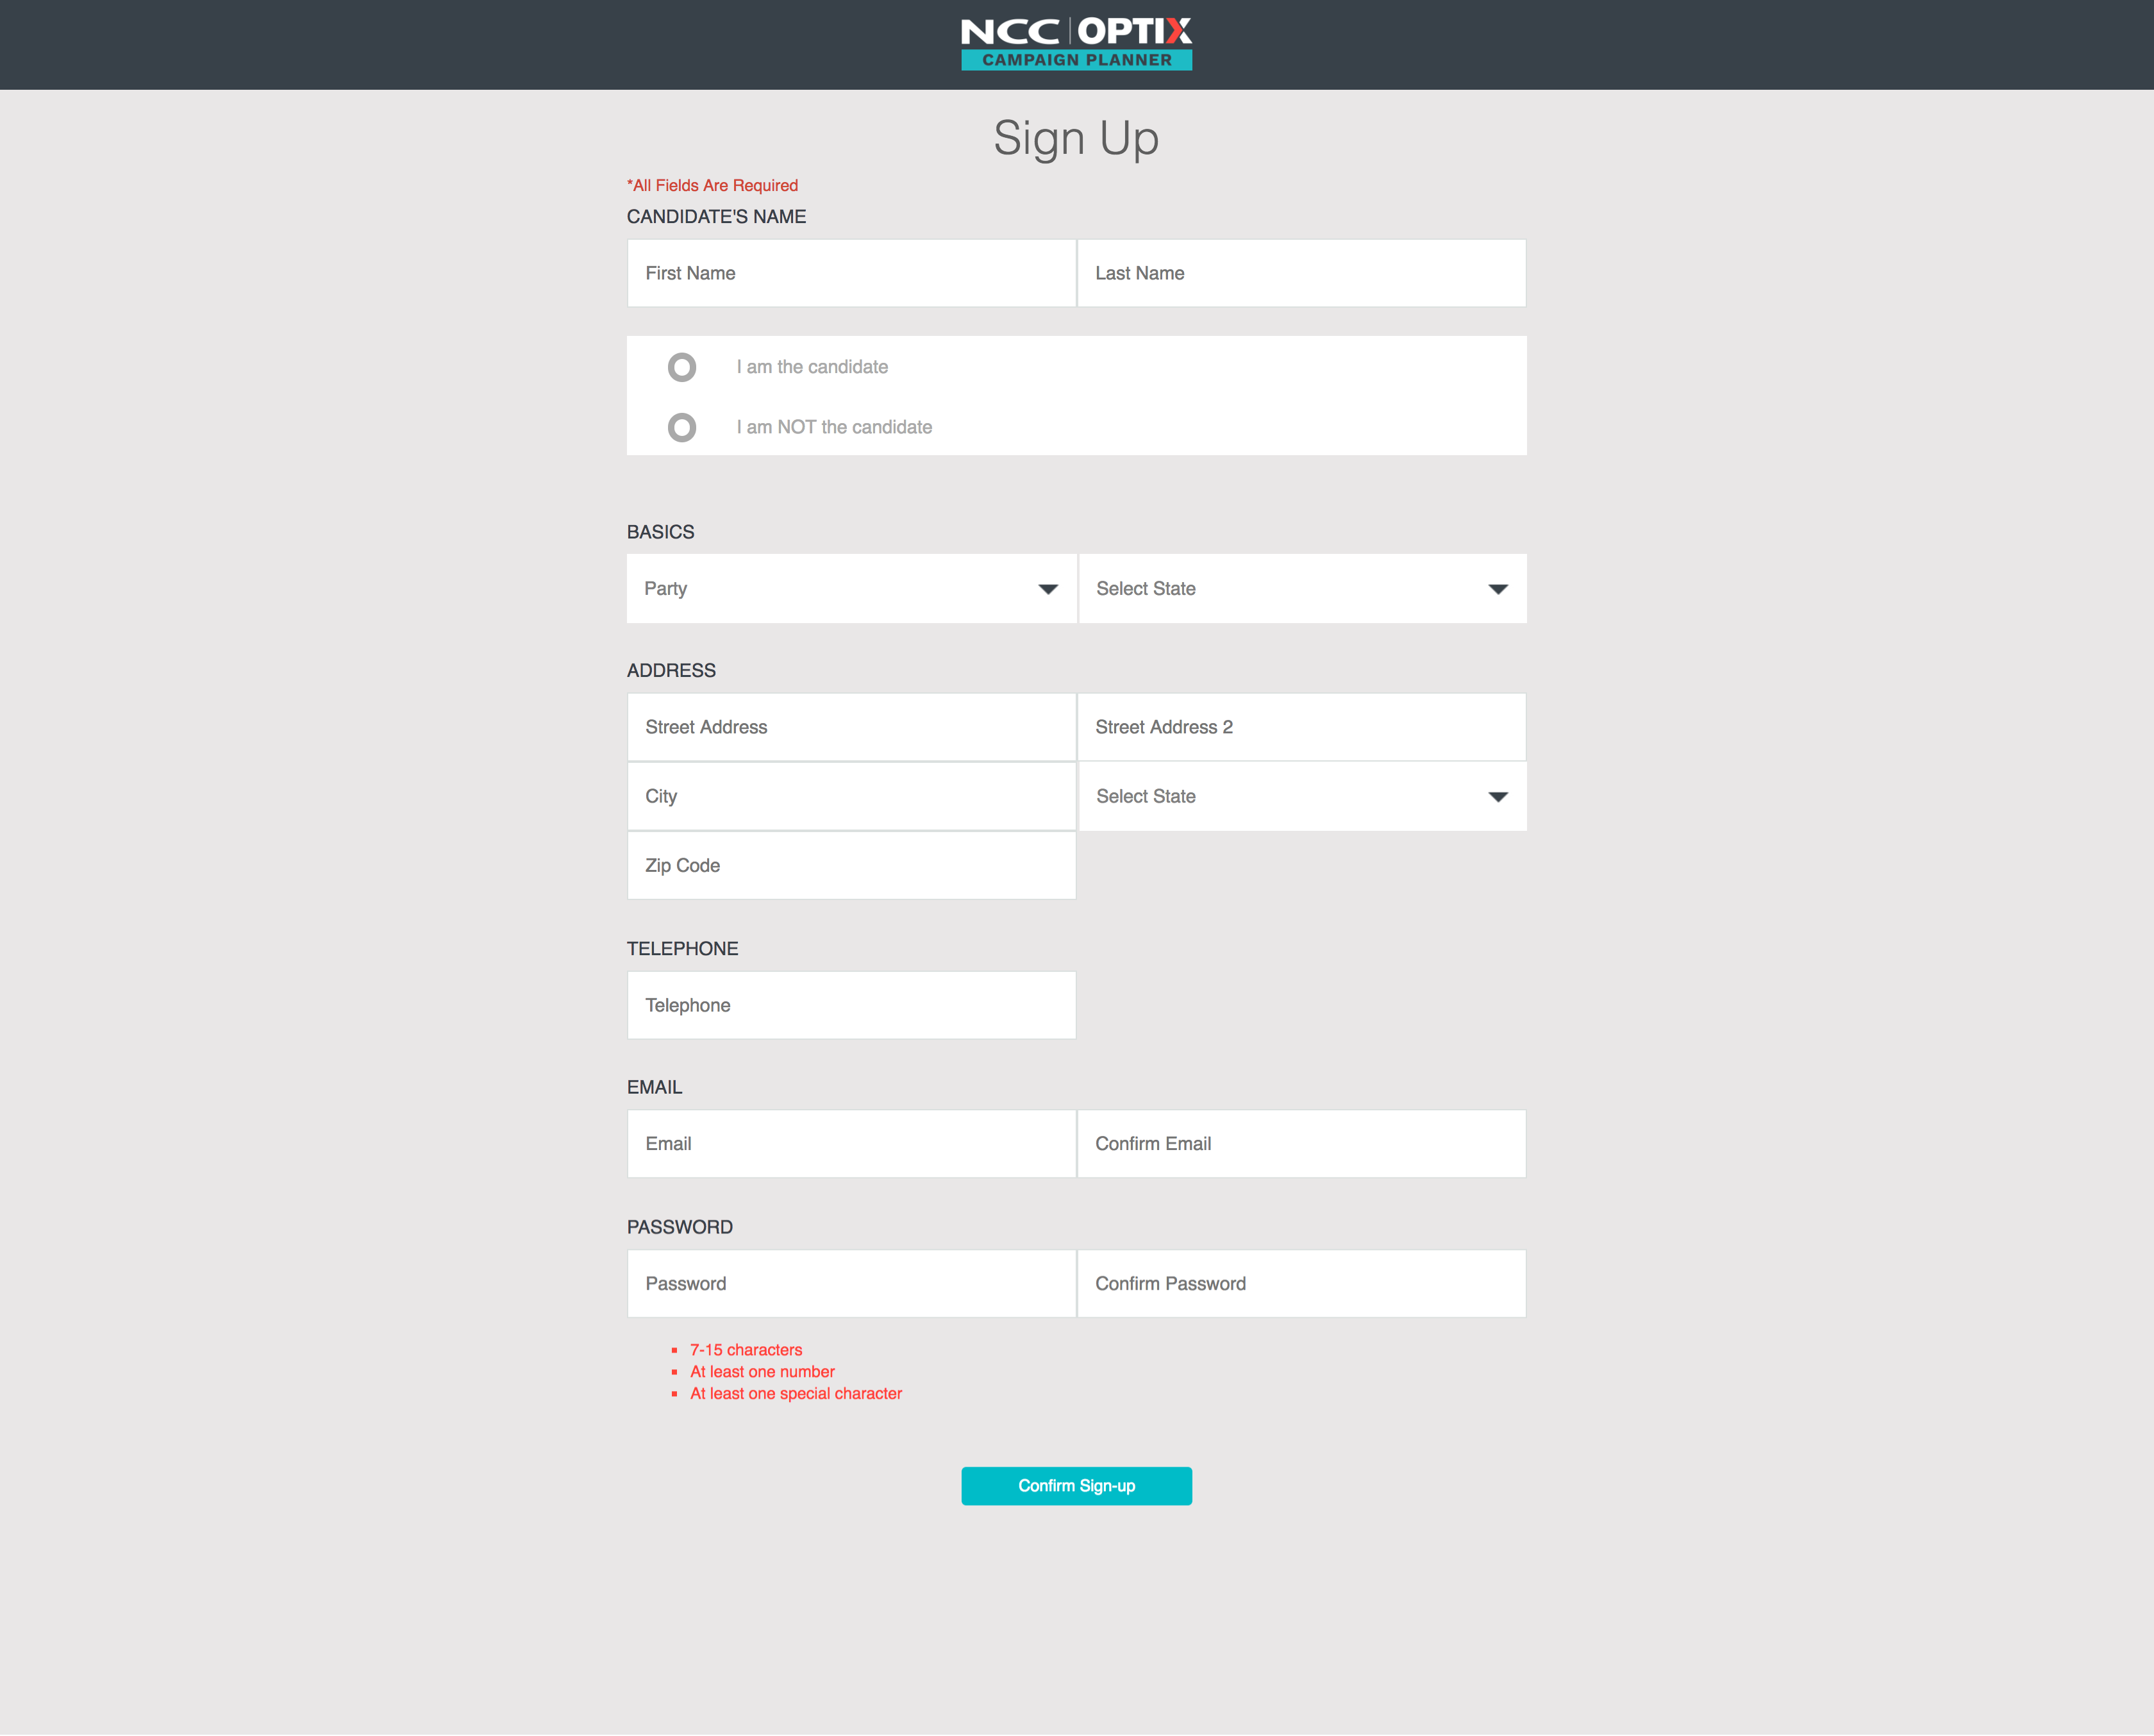The height and width of the screenshot is (1736, 2154).
Task: Click the Street Address input
Action: (x=851, y=727)
